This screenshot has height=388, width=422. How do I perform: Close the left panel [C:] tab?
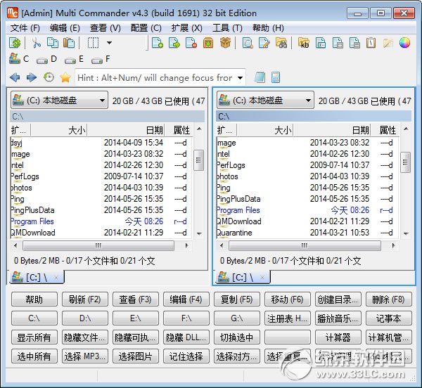(x=56, y=278)
